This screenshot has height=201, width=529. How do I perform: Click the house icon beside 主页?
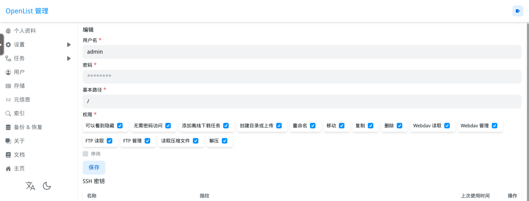pyautogui.click(x=8, y=169)
